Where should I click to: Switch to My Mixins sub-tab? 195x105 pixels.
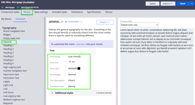(6, 19)
